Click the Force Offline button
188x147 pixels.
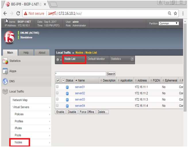87,112
